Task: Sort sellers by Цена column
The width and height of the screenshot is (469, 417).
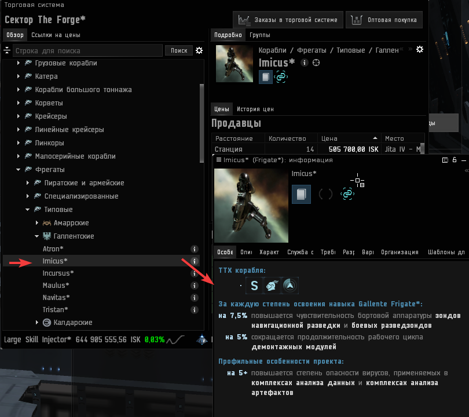Action: click(x=349, y=138)
